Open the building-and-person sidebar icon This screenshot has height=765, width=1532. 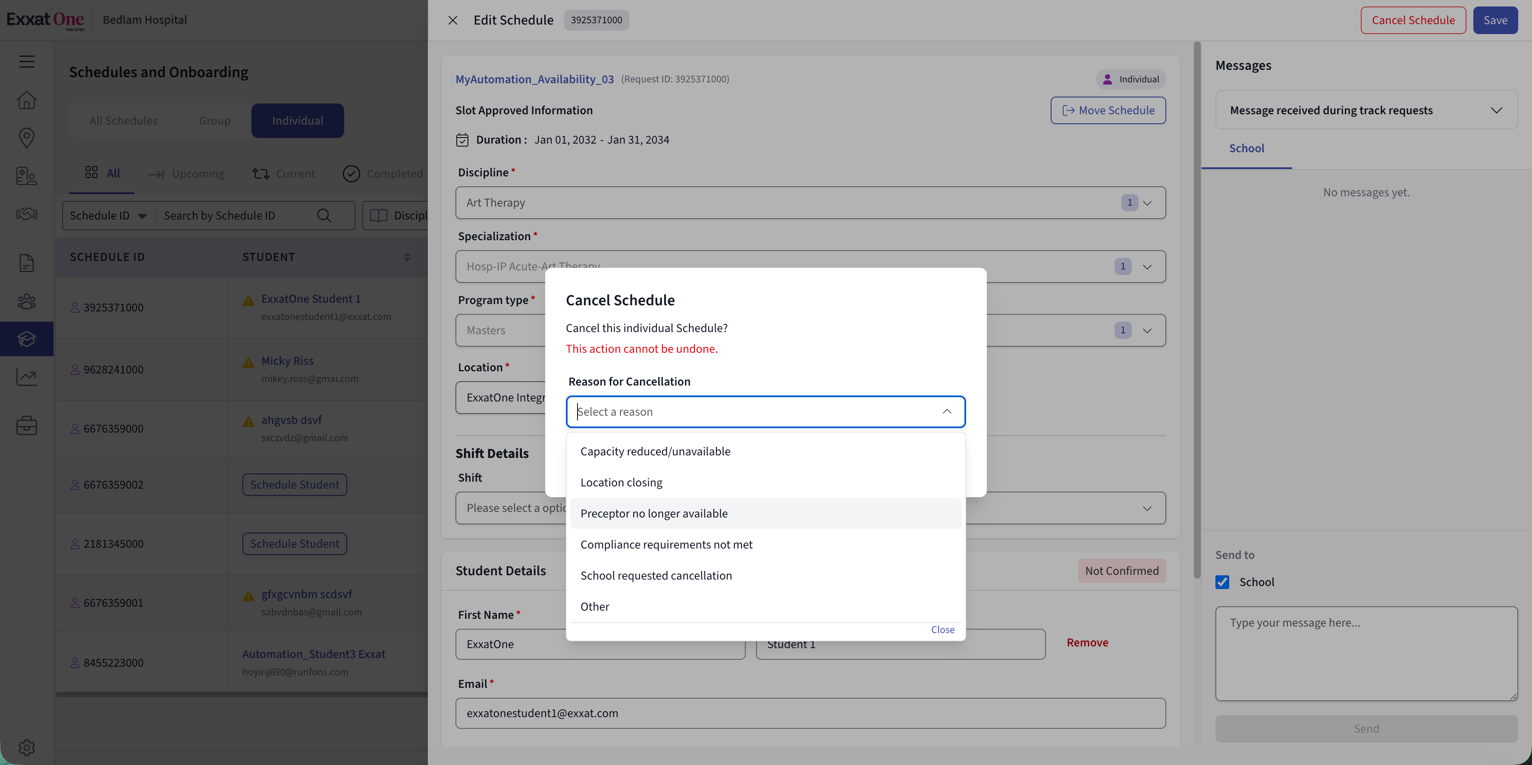(x=27, y=176)
